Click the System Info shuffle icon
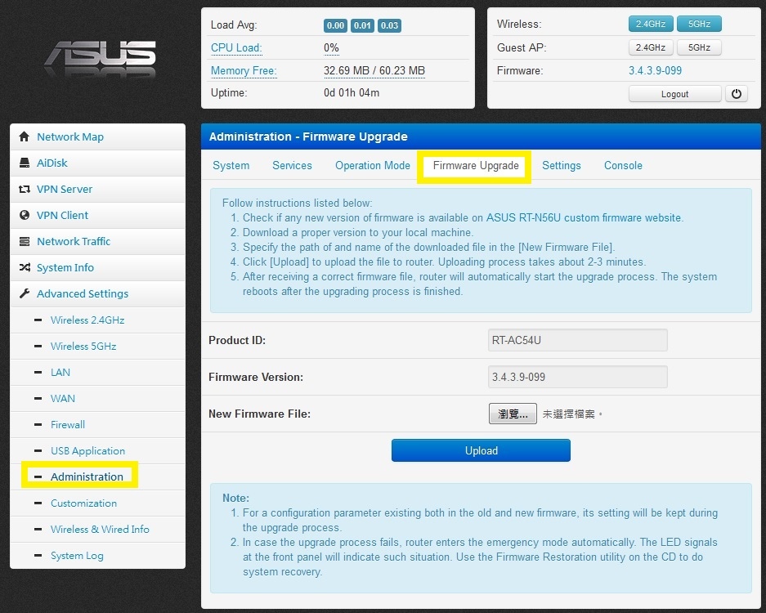Screen dimensions: 766x613 pos(24,267)
